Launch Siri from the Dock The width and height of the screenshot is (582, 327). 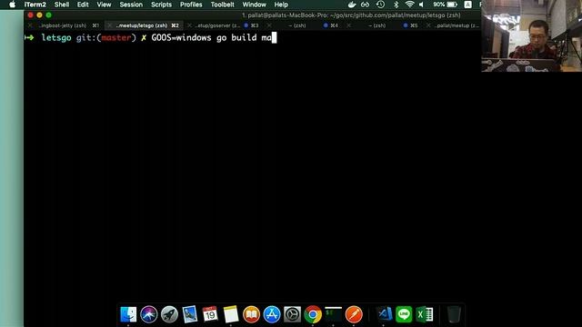(x=149, y=314)
